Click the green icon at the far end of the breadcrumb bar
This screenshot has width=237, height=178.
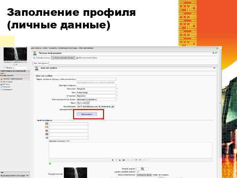tap(217, 48)
